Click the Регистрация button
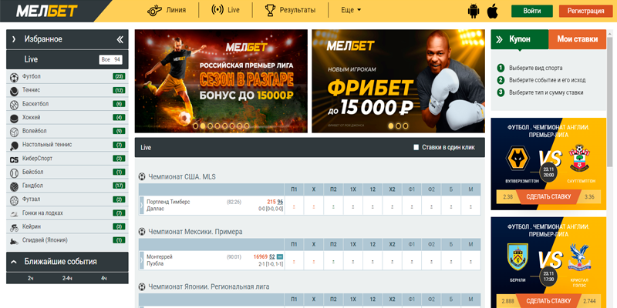 coord(586,11)
